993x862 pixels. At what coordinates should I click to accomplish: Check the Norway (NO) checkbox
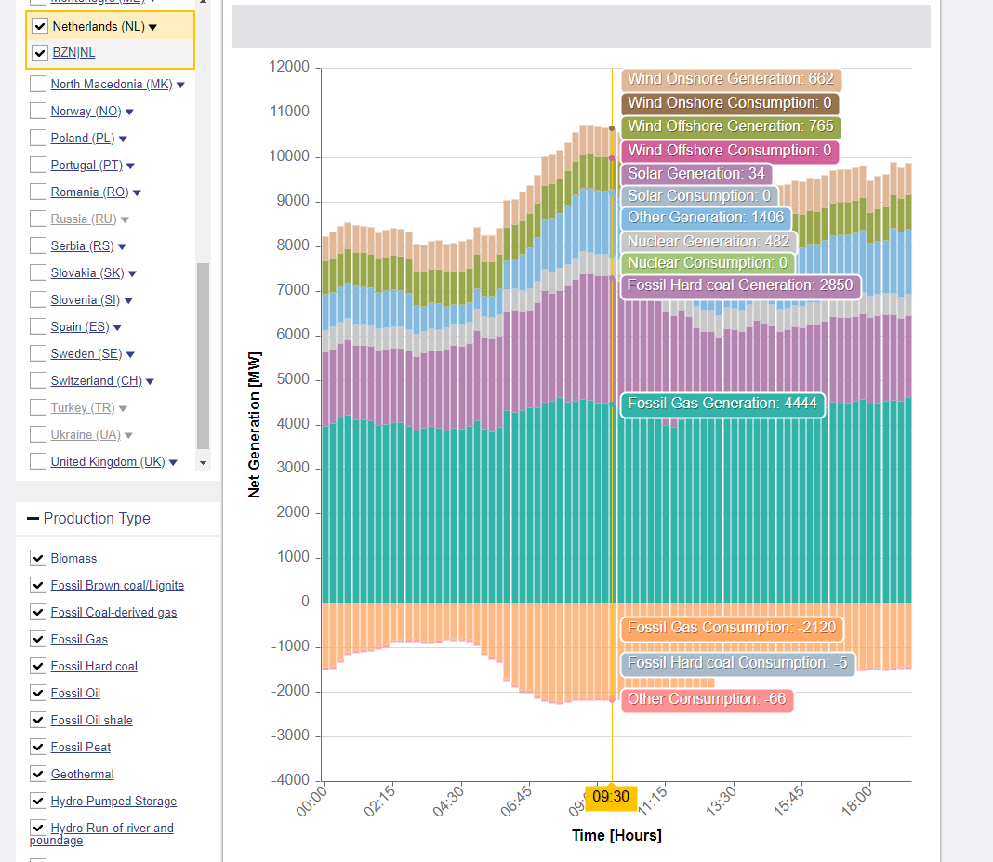coord(38,111)
